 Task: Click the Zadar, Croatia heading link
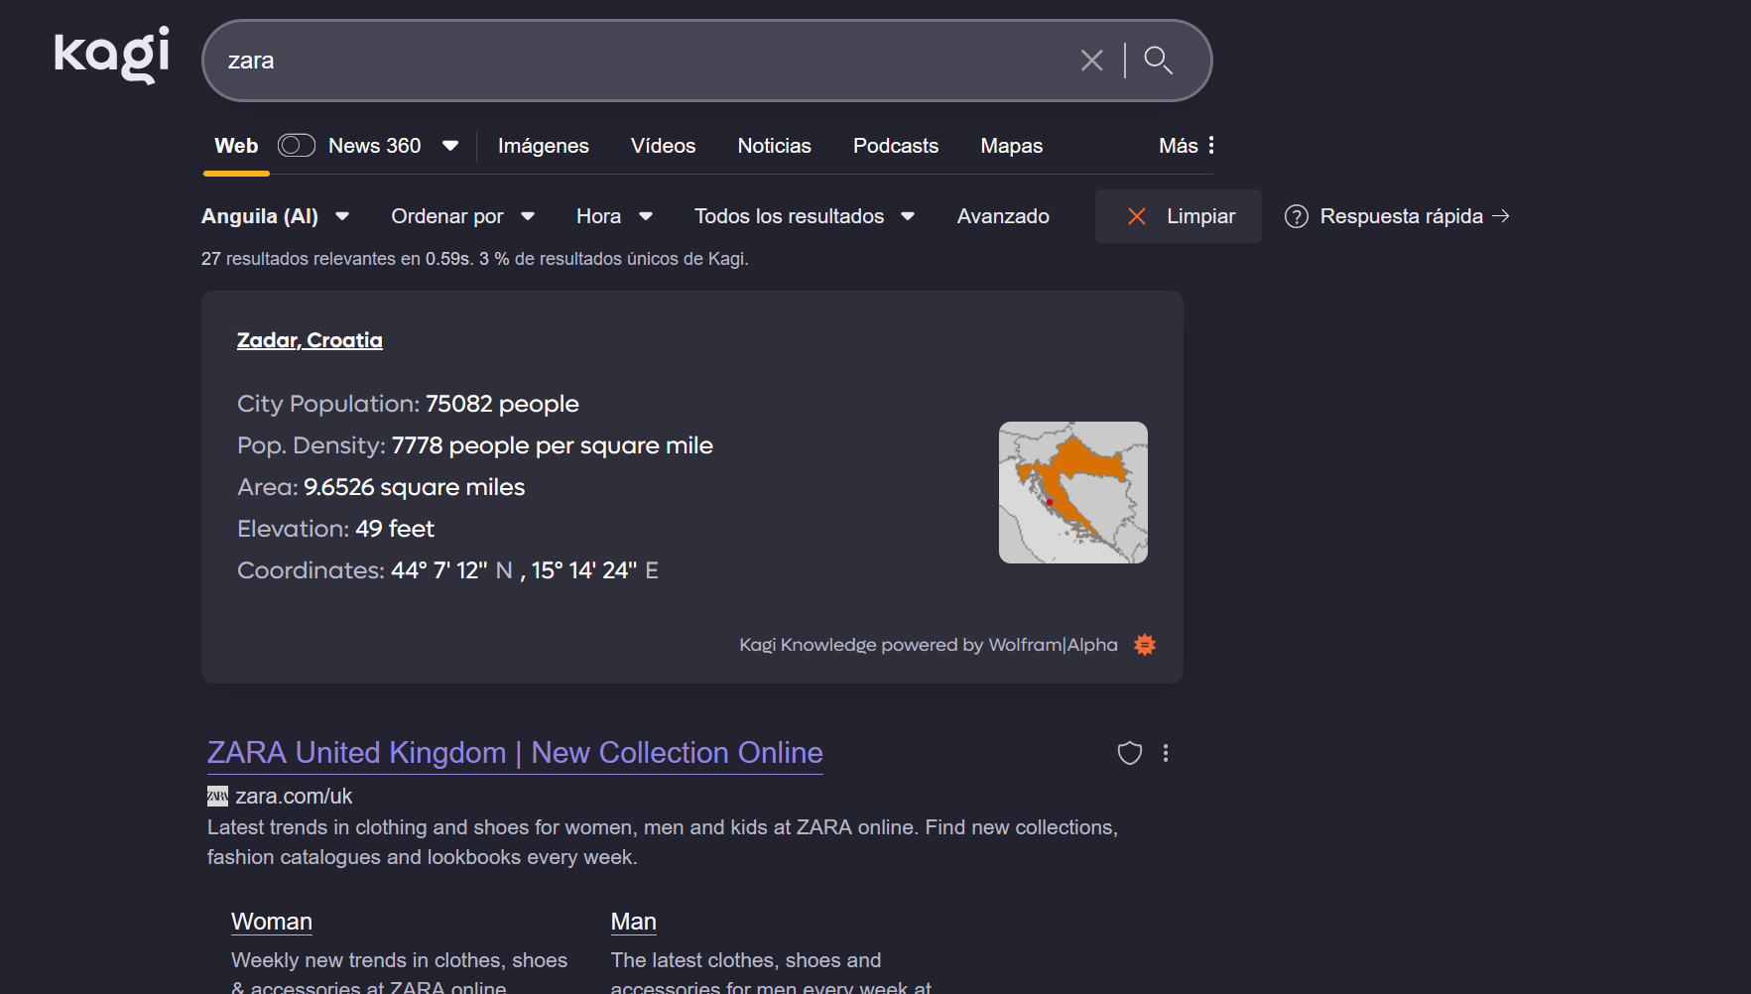(x=310, y=340)
